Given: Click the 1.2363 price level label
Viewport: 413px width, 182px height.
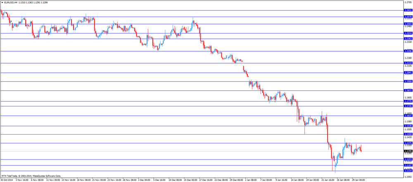Looking at the screenshot, I should pos(408,39).
